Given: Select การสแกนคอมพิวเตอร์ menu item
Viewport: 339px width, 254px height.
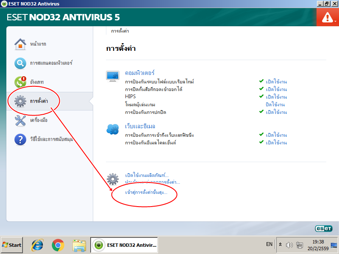Looking at the screenshot, I should point(51,63).
